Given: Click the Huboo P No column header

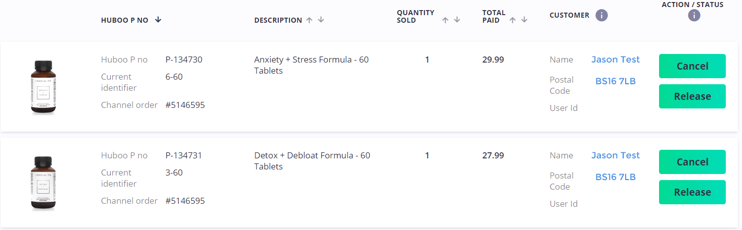Looking at the screenshot, I should click(x=124, y=20).
